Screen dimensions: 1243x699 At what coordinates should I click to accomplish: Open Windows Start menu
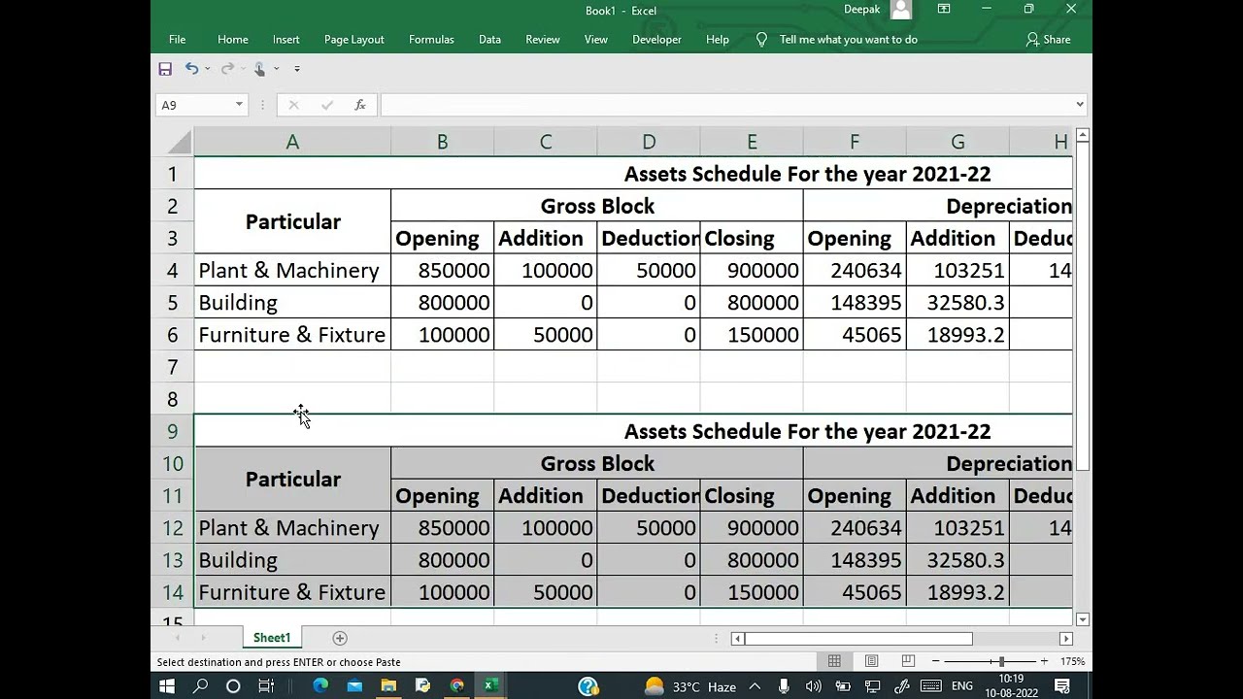point(166,685)
